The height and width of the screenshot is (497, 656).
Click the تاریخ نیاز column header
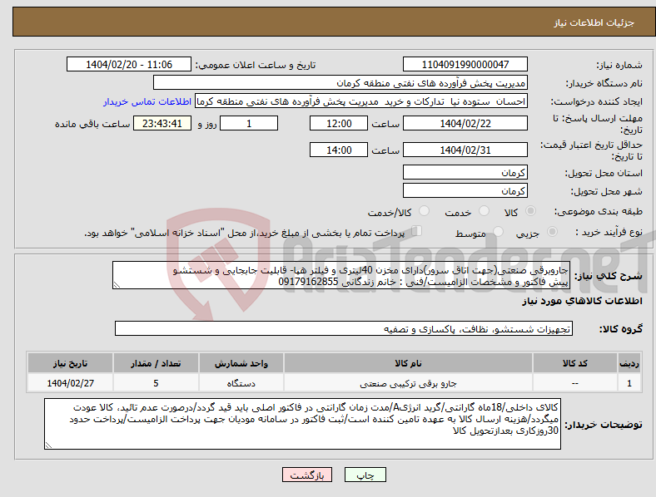(x=70, y=363)
